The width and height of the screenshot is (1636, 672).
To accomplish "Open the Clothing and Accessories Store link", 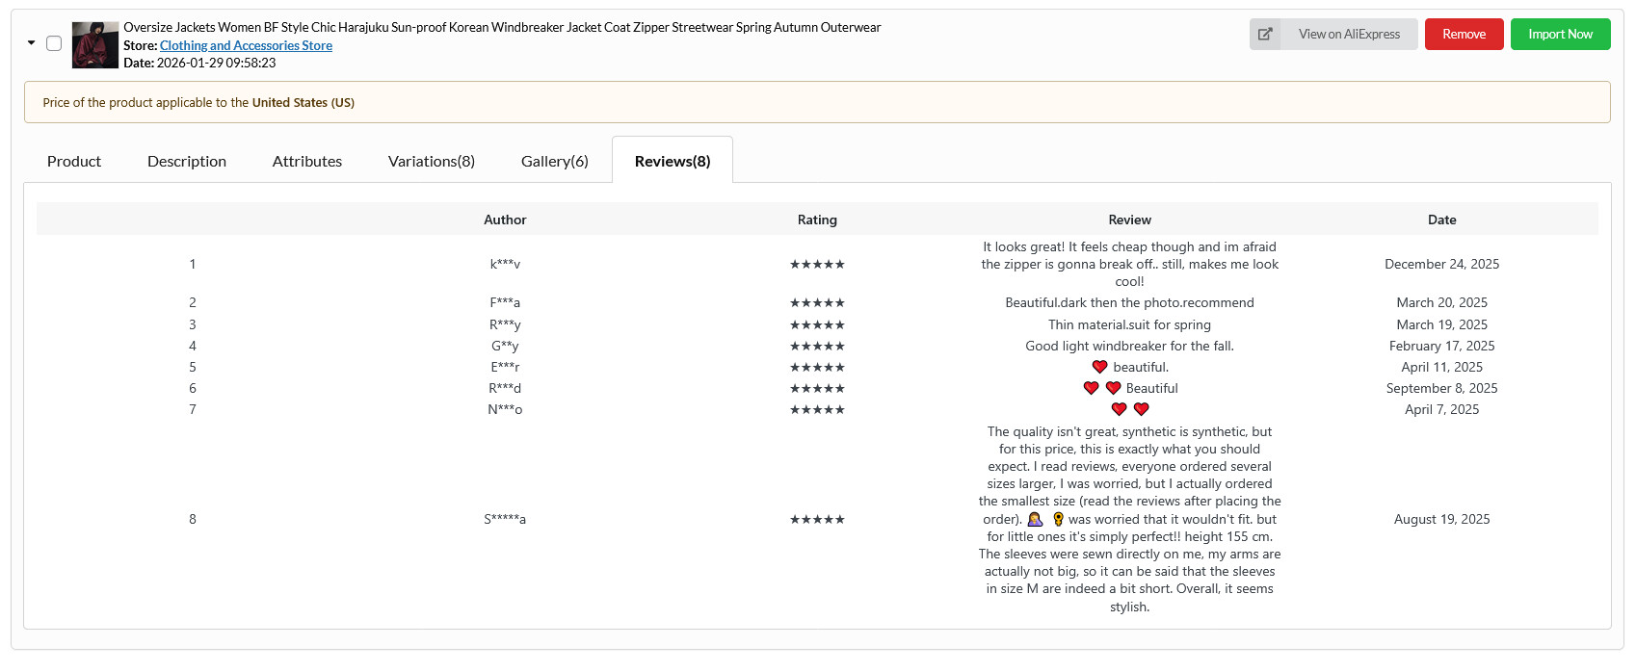I will click(x=246, y=45).
